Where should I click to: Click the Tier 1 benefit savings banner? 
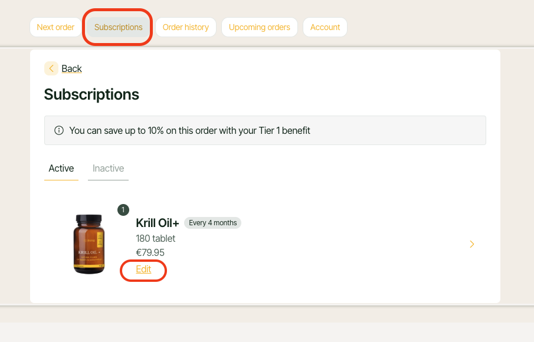(x=265, y=130)
